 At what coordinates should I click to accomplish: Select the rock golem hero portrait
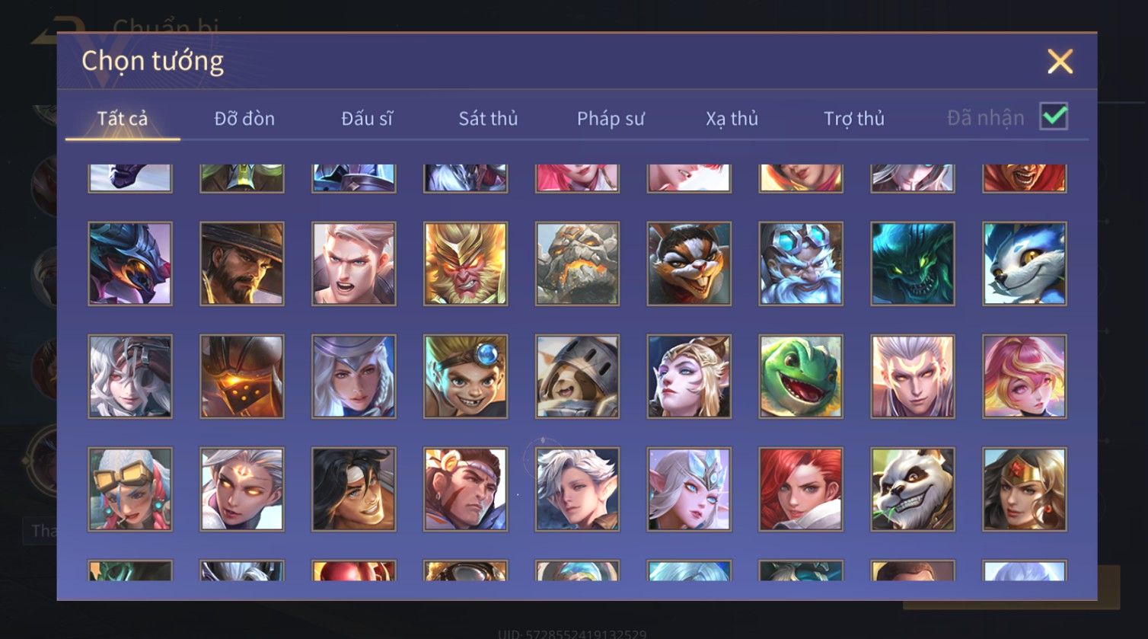(577, 264)
